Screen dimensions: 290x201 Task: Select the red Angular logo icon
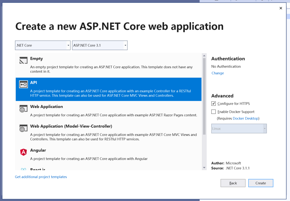[23, 152]
